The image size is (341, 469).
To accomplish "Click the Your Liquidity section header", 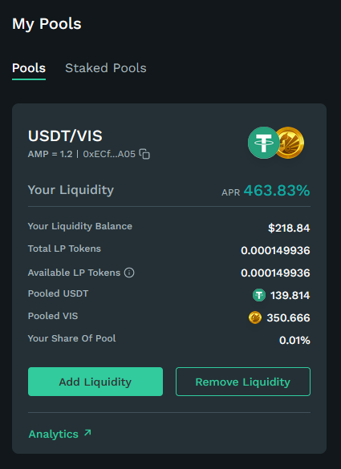I will coord(71,190).
